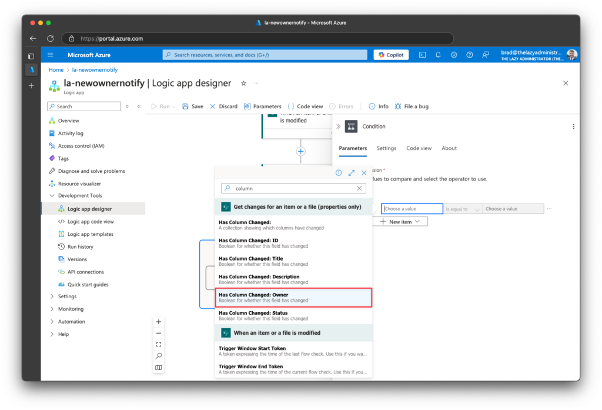602x410 pixels.
Task: Select Has Column Changed: Title
Action: 293,261
